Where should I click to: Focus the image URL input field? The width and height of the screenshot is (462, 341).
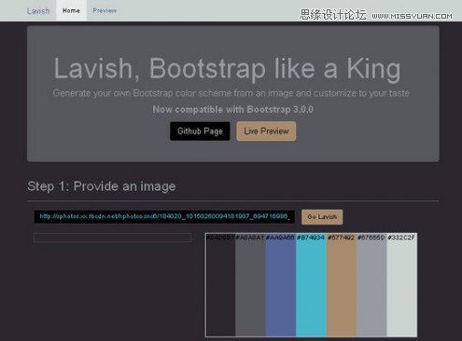164,217
